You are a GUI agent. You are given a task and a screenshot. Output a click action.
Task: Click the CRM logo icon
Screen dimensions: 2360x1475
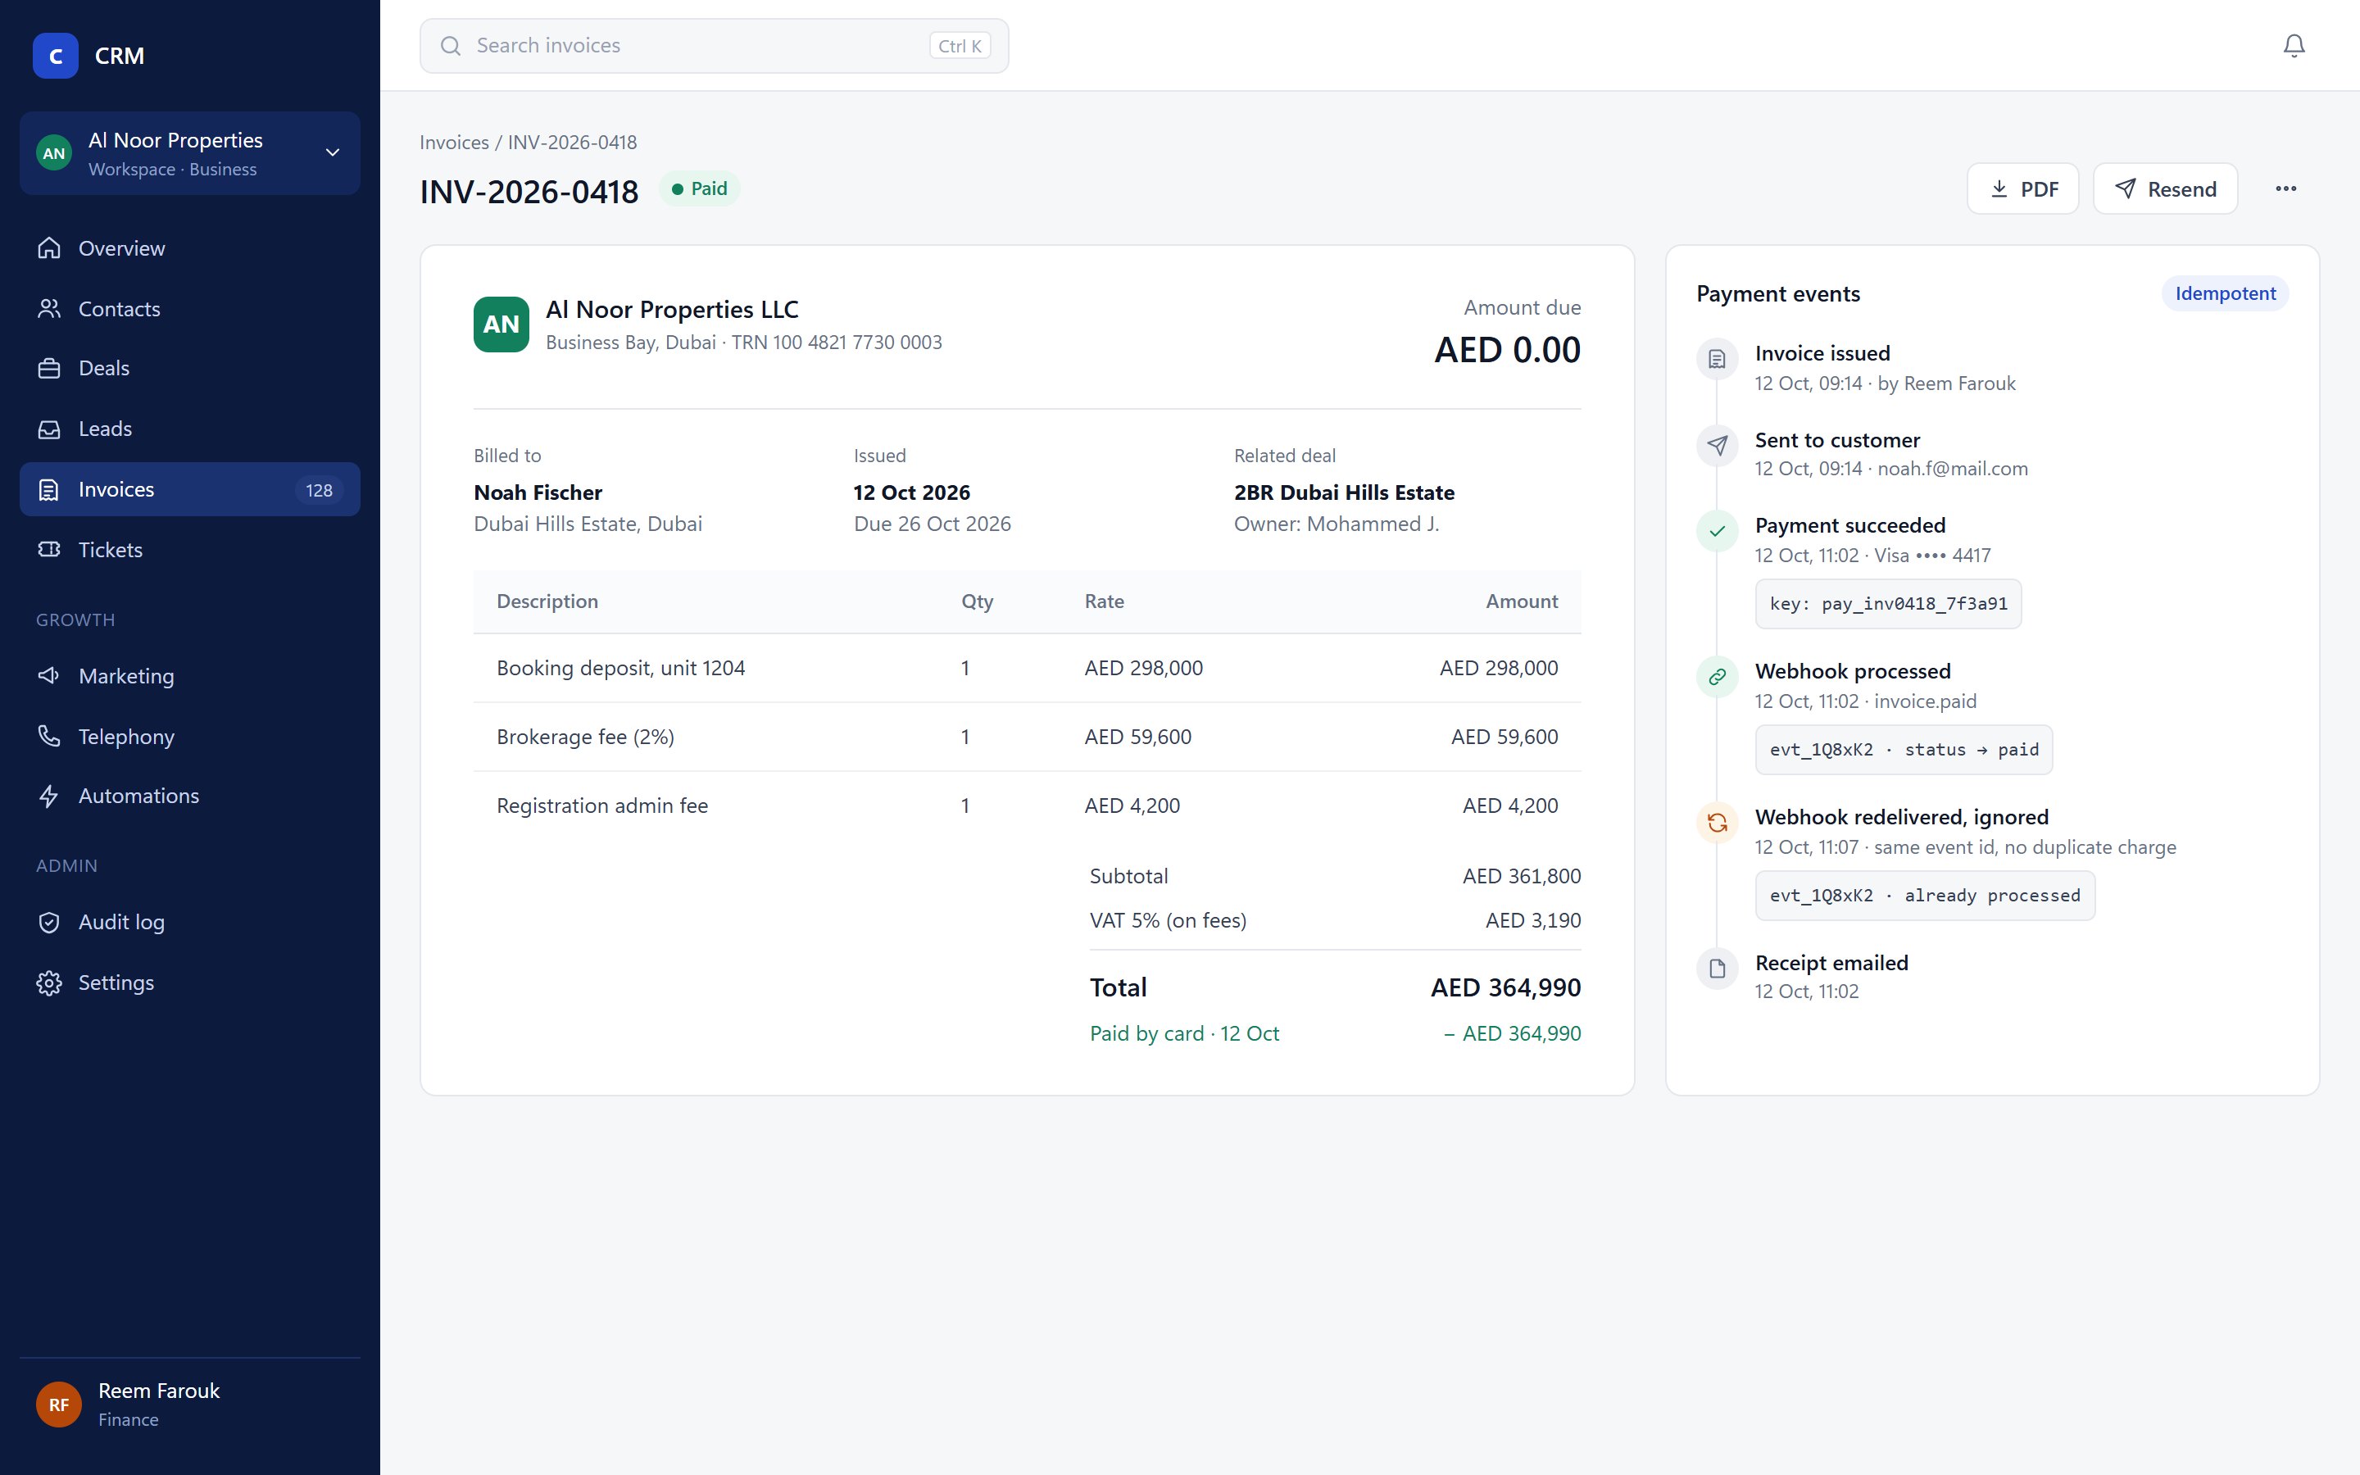coord(56,56)
